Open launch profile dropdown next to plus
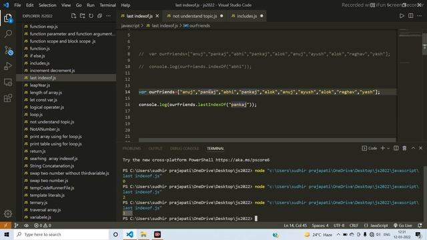 [x=388, y=148]
